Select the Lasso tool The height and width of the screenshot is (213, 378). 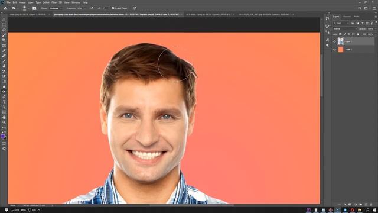4,30
